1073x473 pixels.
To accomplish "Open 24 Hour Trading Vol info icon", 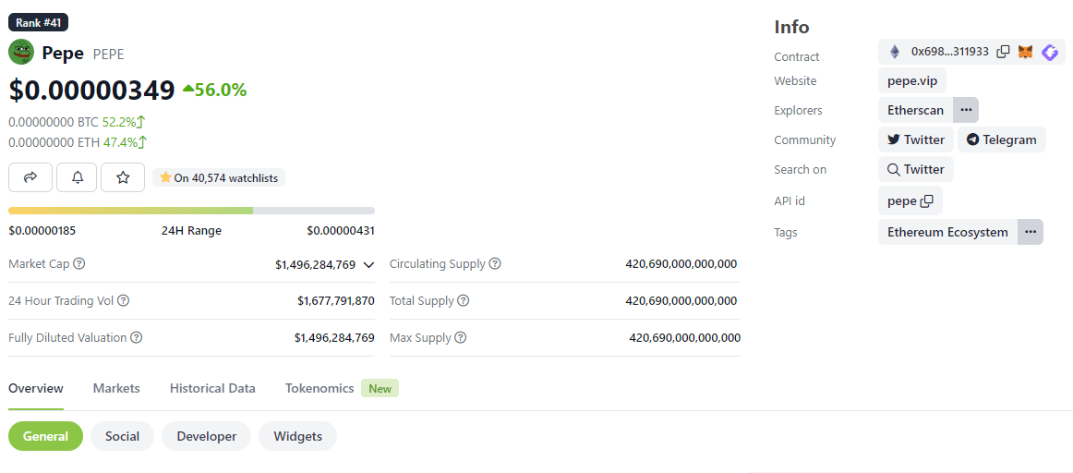I will (x=124, y=300).
